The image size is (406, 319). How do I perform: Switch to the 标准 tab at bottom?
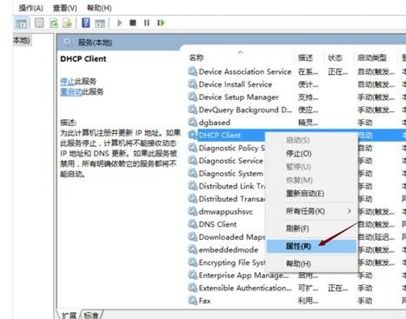point(91,315)
